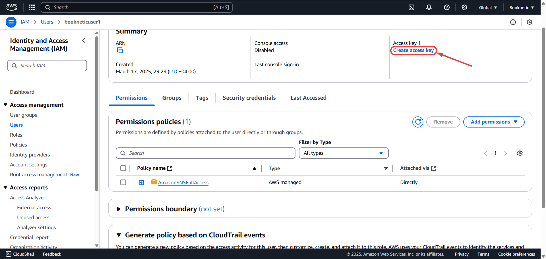The height and width of the screenshot is (259, 546).
Task: Click the main page vertical scrollbar
Action: (543, 118)
